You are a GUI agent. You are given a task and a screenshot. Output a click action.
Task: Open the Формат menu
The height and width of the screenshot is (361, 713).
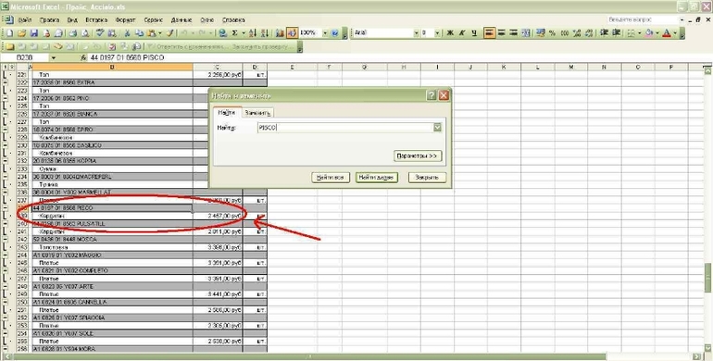click(126, 20)
